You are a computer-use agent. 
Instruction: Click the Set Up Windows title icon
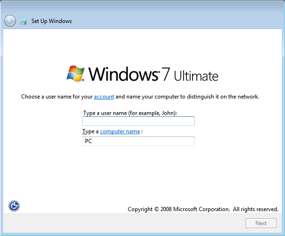pyautogui.click(x=23, y=22)
